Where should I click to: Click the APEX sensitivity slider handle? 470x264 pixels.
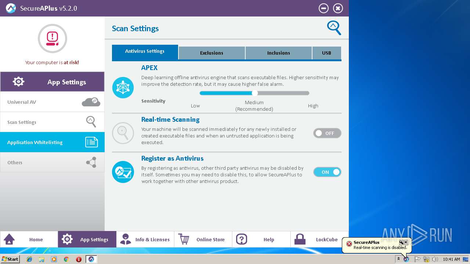click(x=254, y=93)
